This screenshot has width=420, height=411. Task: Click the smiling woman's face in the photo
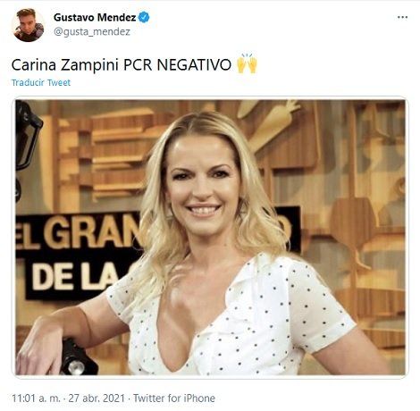click(203, 185)
